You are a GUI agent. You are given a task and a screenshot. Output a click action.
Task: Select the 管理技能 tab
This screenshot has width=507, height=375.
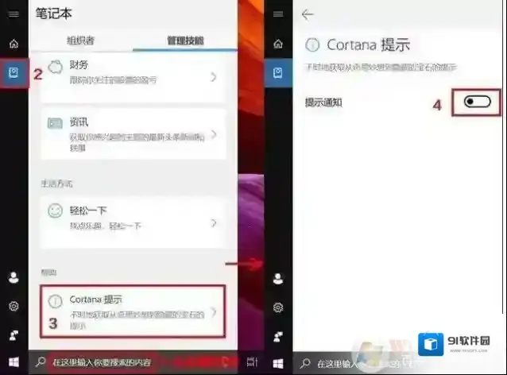(184, 41)
